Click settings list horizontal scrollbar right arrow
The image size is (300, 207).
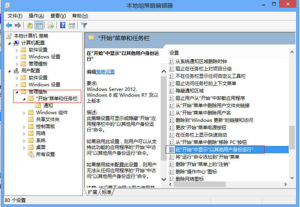tap(286, 184)
